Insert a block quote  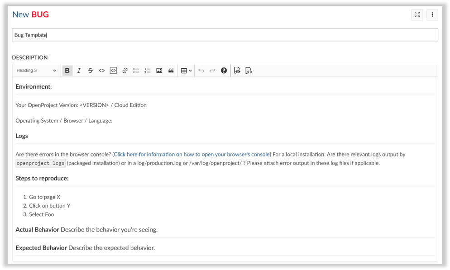pos(171,70)
